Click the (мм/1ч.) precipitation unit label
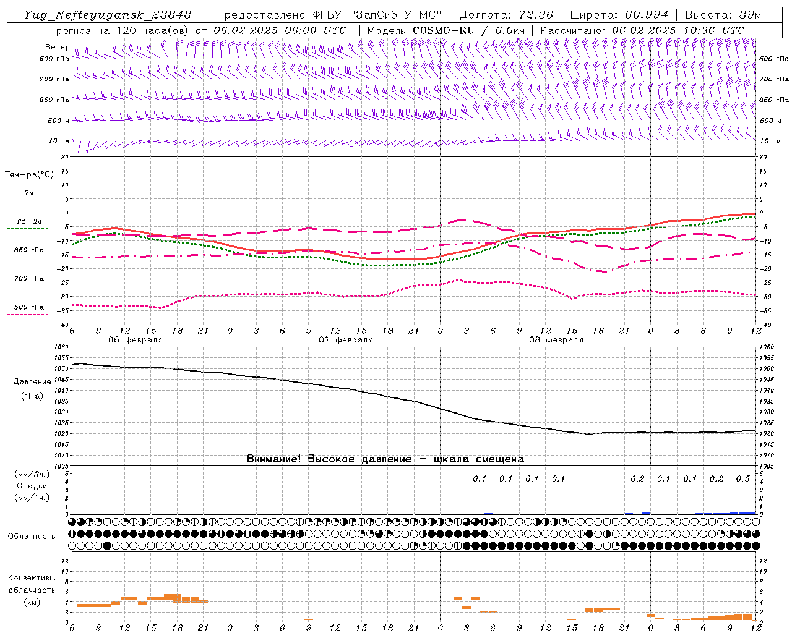The image size is (792, 633). click(32, 498)
